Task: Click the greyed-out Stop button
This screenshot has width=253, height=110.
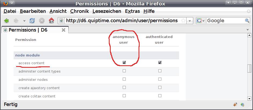Action: (42, 21)
